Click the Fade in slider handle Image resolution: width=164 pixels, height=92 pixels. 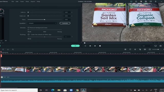[x=28, y=12]
